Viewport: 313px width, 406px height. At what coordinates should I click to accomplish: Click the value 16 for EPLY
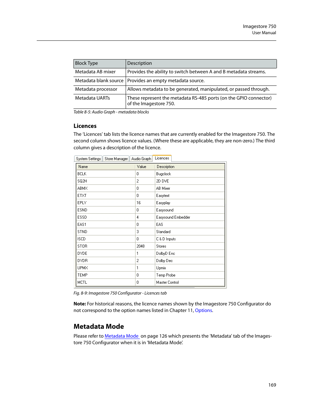click(x=138, y=203)
